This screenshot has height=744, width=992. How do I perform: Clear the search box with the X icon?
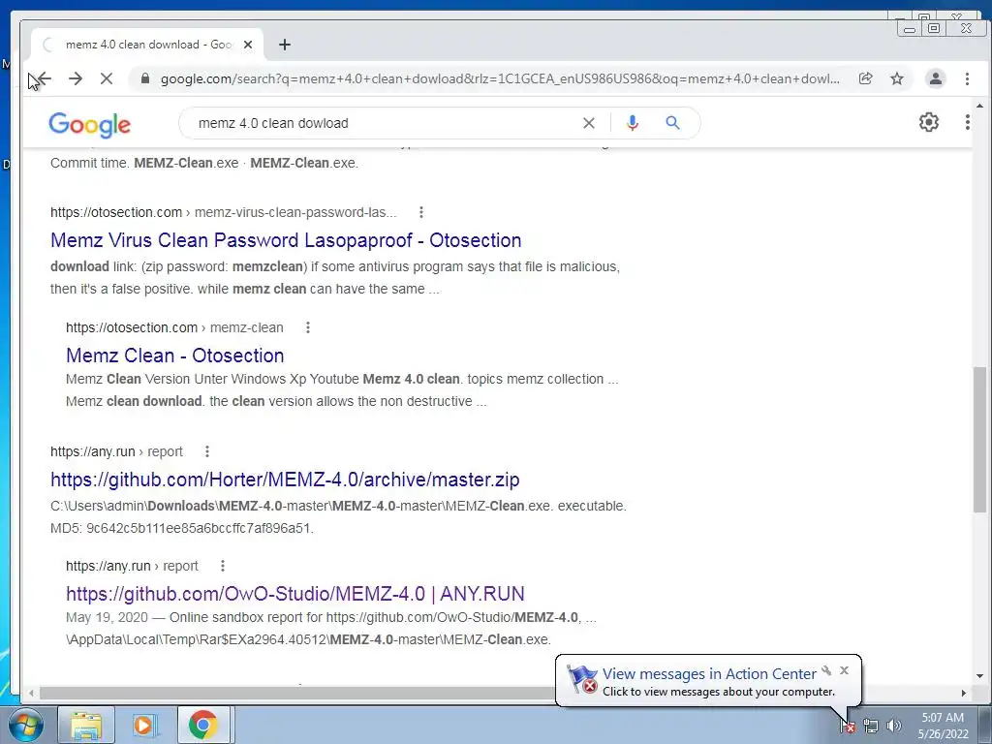588,123
